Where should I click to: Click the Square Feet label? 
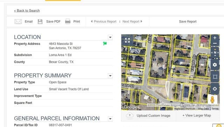(x=23, y=103)
